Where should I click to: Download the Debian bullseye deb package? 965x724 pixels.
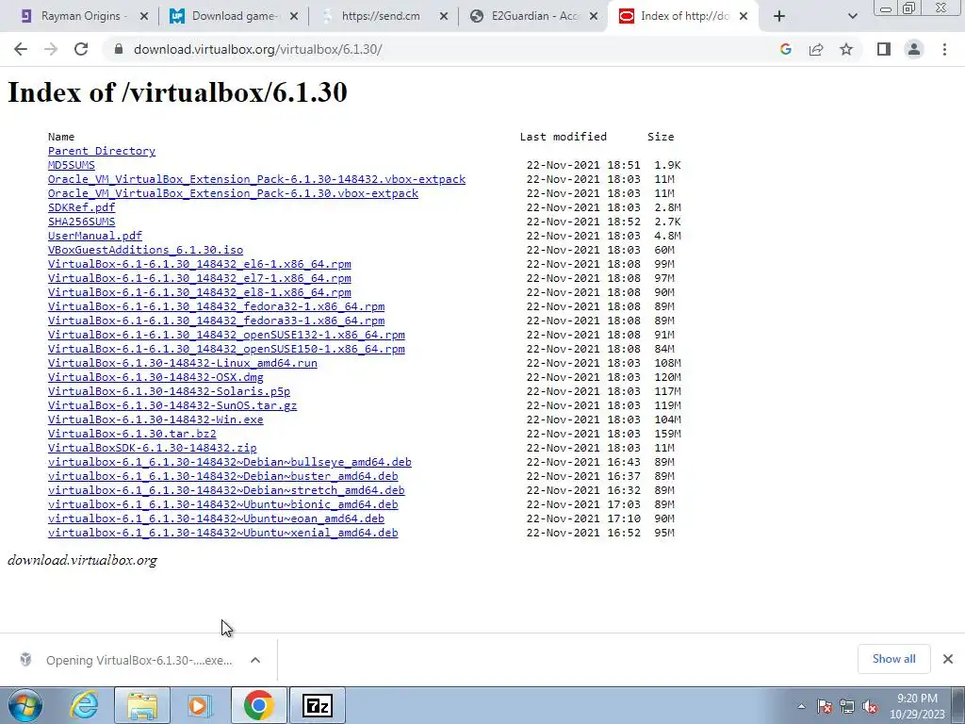point(230,462)
